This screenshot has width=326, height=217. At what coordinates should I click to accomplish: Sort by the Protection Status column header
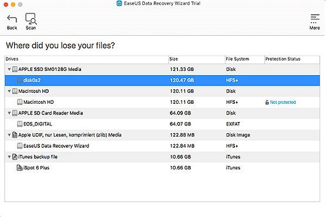coord(292,59)
